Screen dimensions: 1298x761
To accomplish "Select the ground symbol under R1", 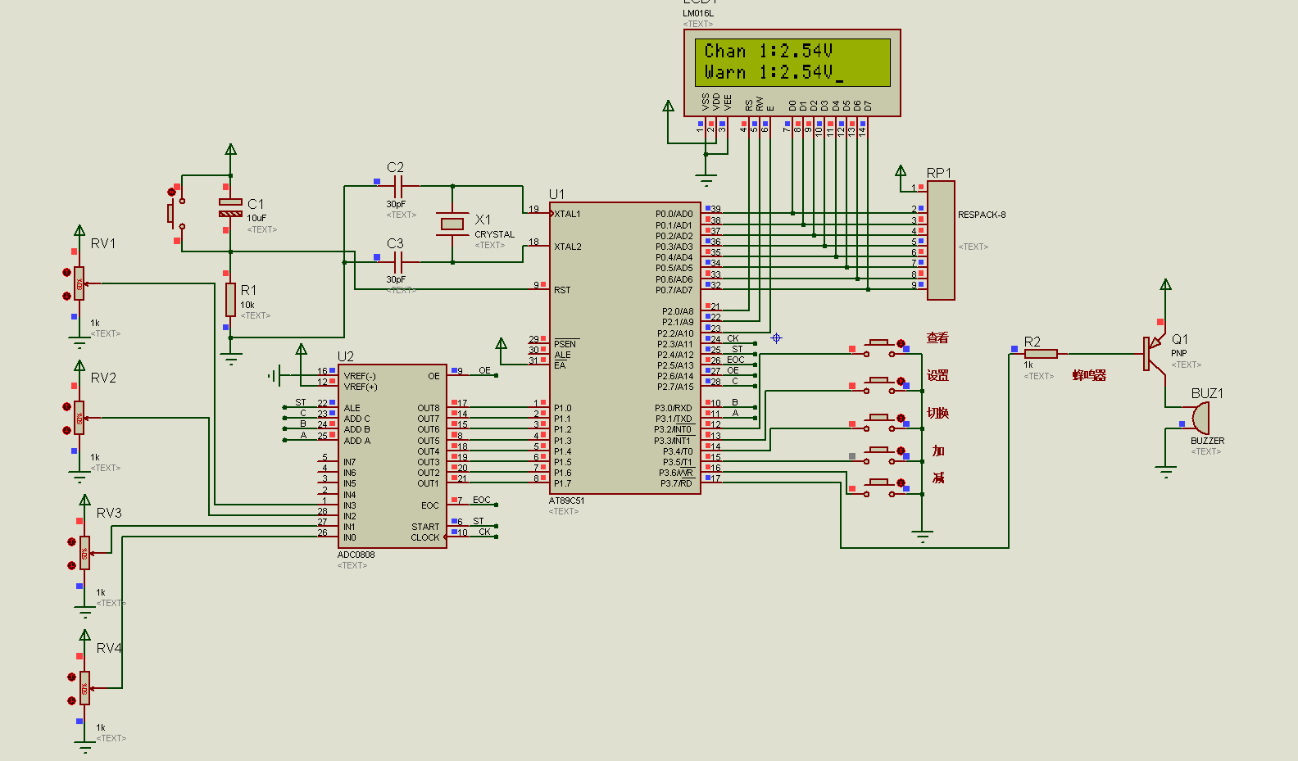I will [231, 358].
